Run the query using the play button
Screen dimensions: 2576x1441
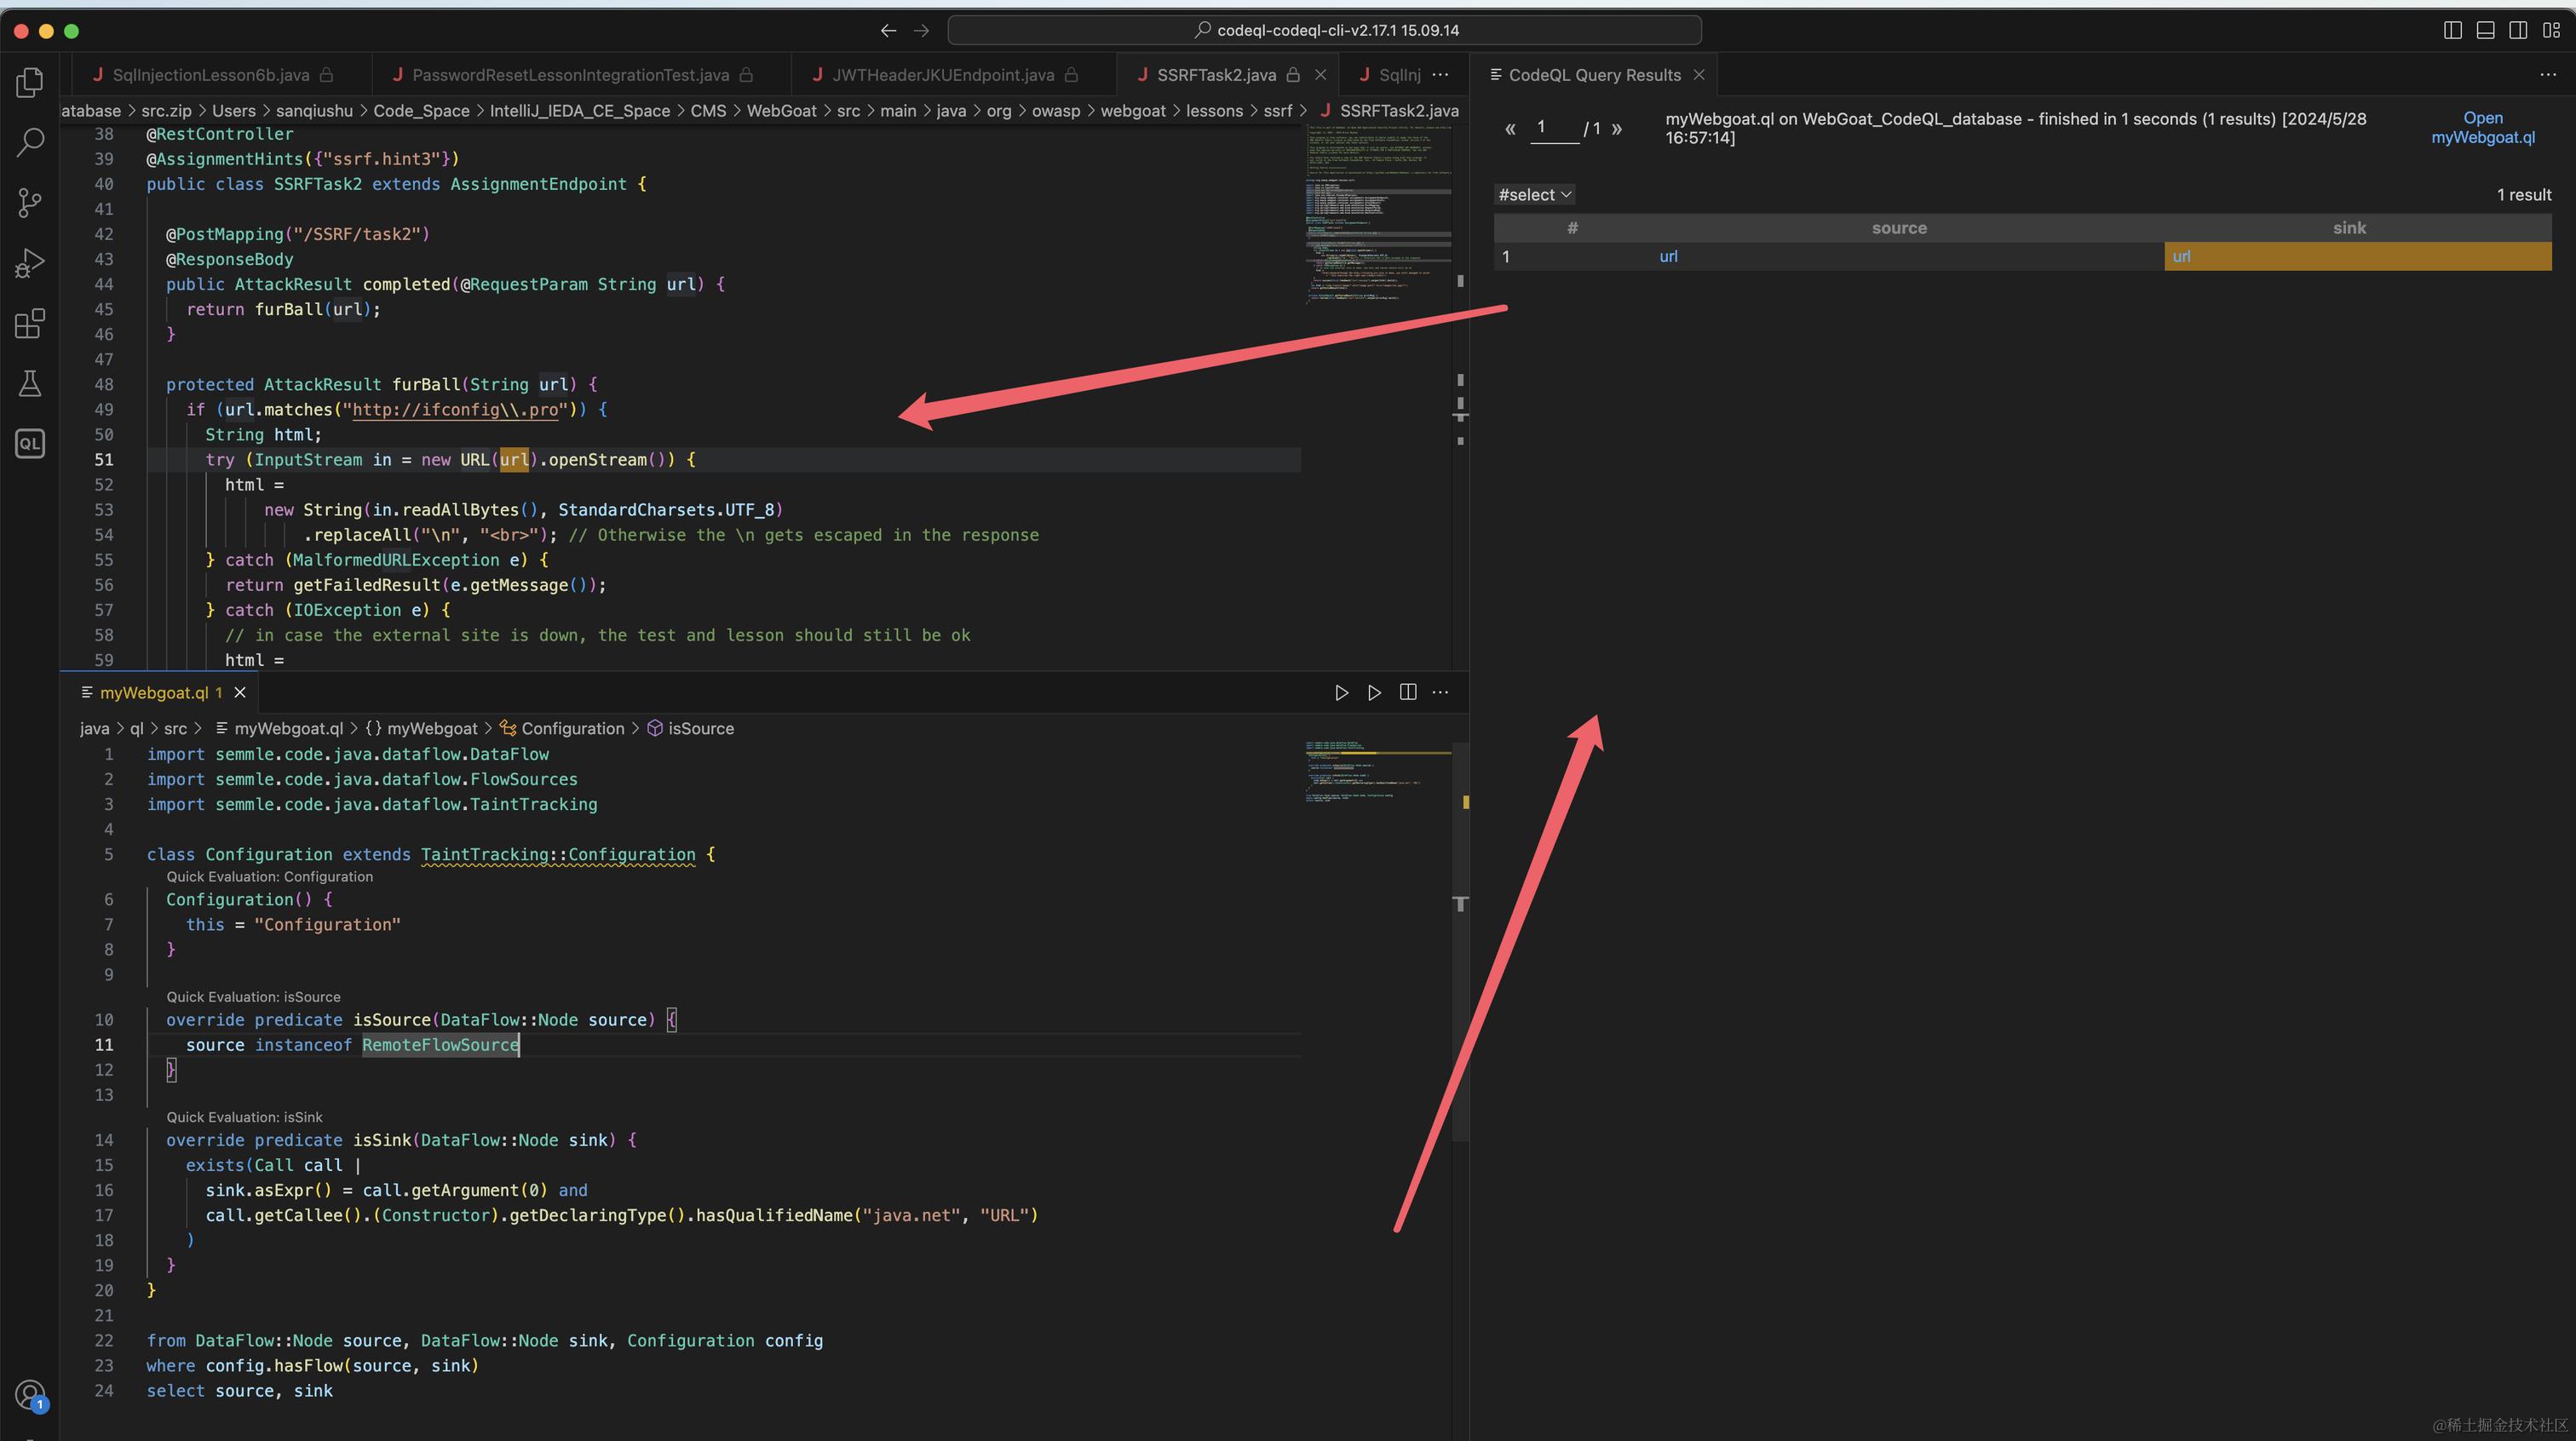[x=1341, y=692]
